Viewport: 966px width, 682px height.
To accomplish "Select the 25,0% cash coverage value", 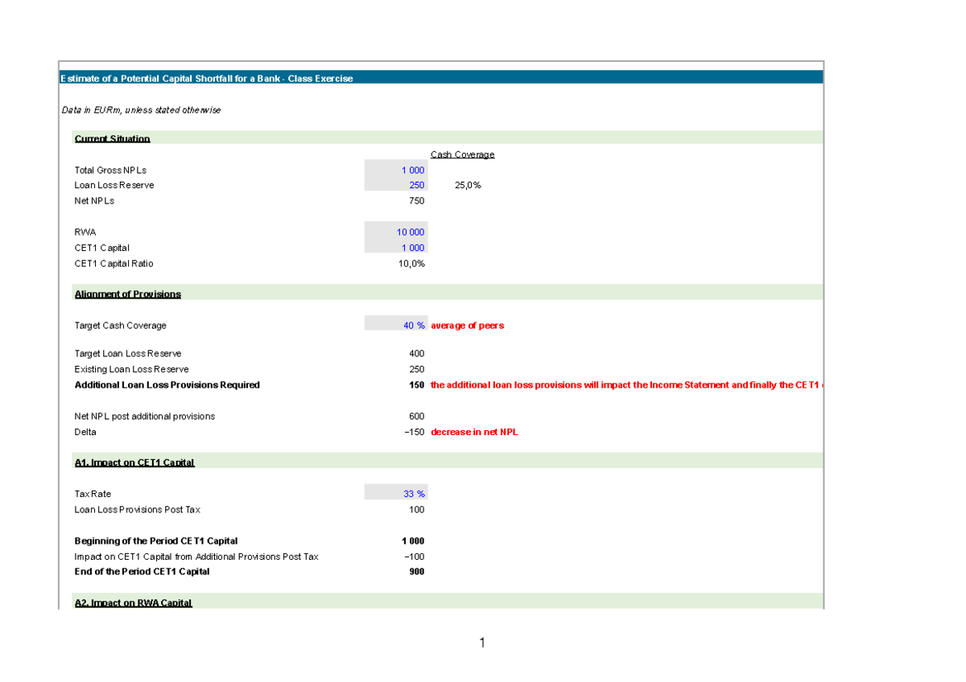I will (469, 186).
